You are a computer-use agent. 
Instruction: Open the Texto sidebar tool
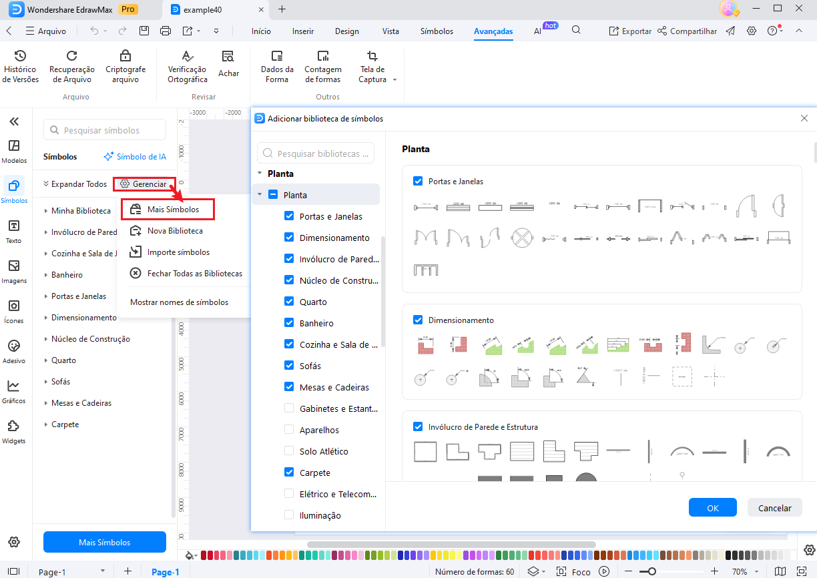14,232
